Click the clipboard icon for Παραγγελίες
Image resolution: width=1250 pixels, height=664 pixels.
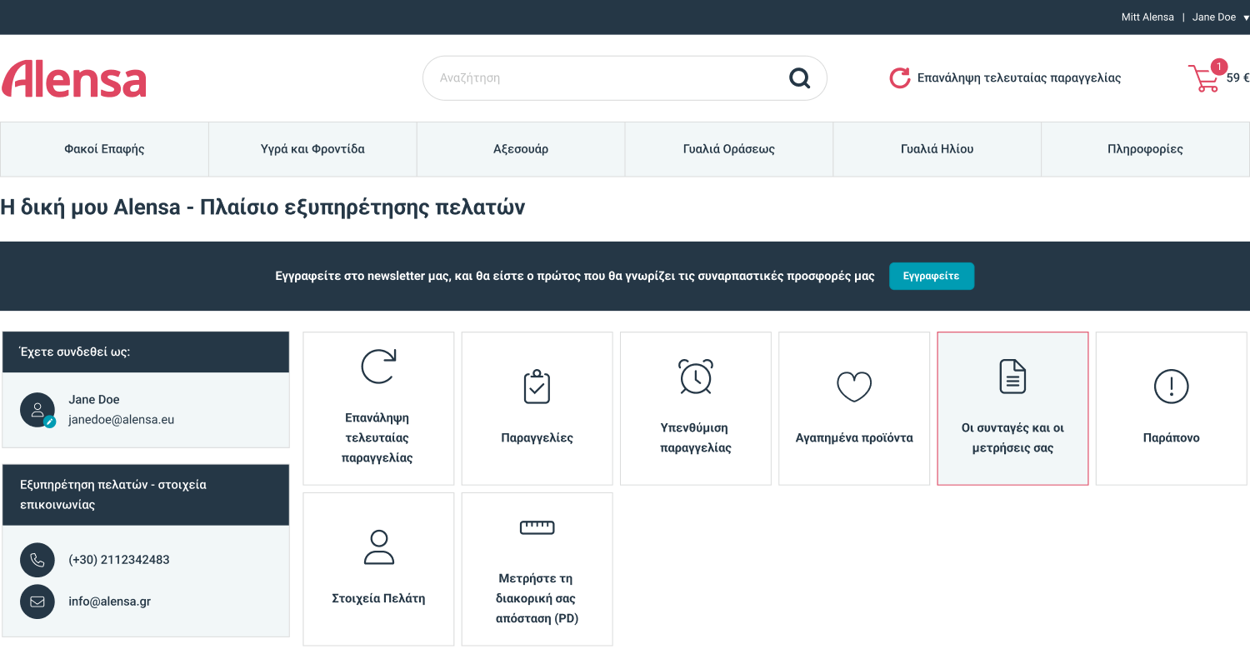click(x=537, y=387)
